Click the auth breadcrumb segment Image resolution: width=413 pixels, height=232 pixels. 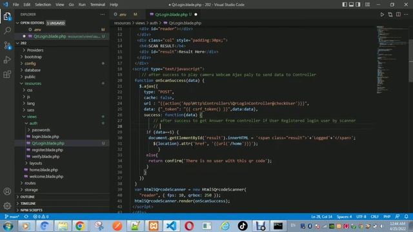(x=154, y=23)
